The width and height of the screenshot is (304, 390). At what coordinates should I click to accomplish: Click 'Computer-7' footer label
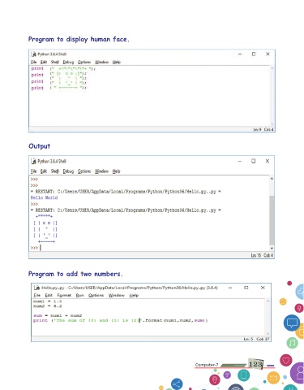[x=207, y=365]
